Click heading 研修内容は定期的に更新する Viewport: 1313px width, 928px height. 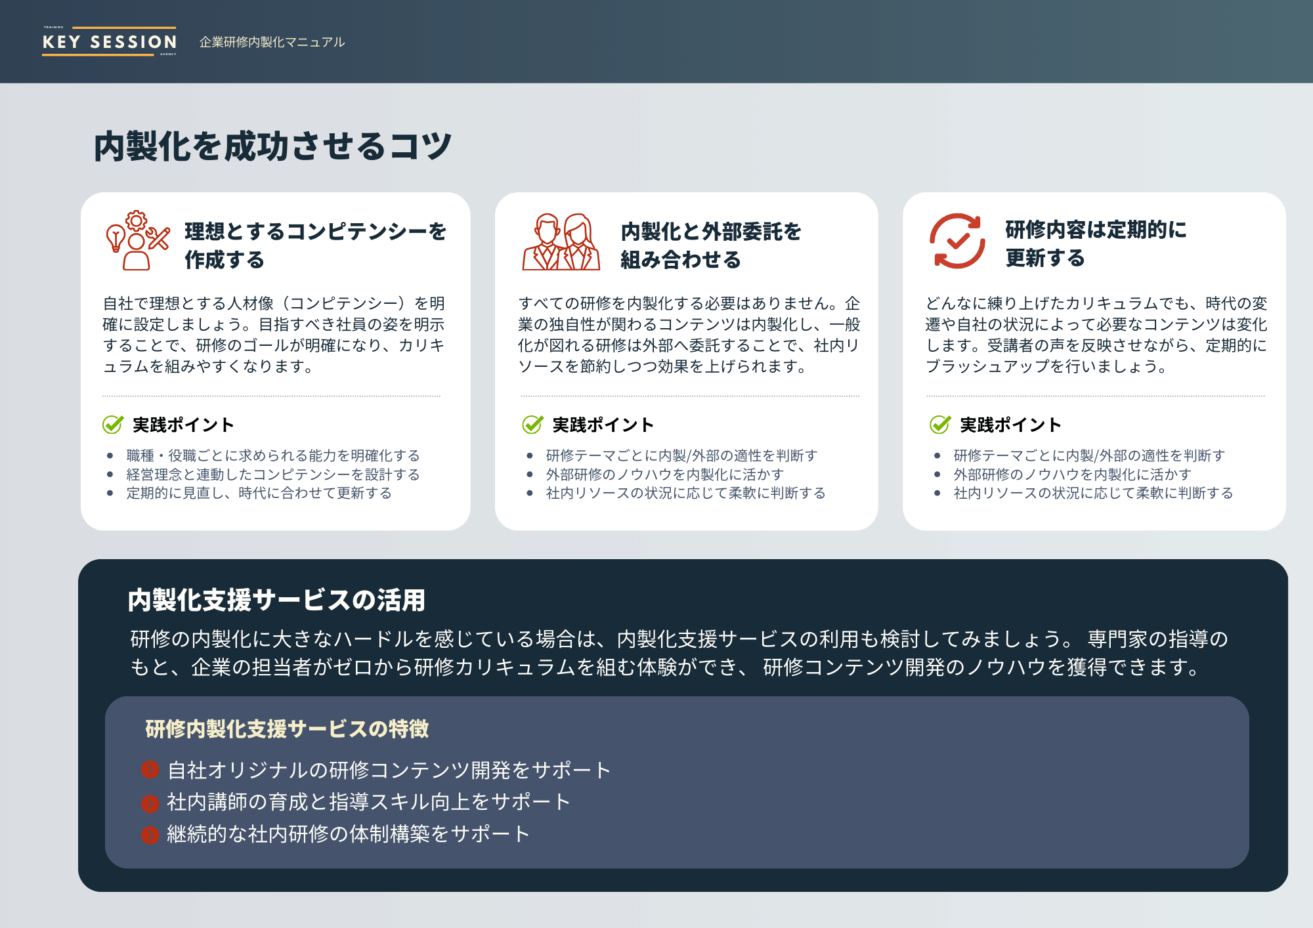point(1095,243)
